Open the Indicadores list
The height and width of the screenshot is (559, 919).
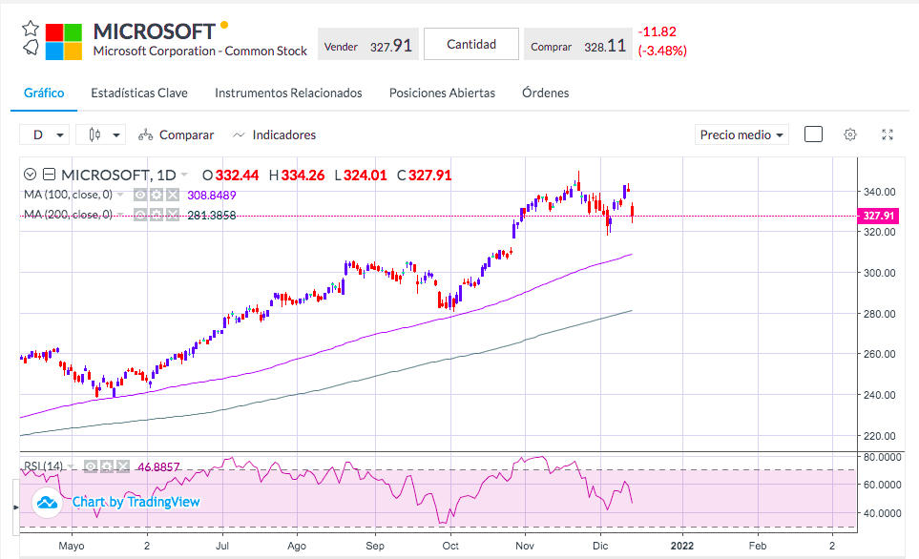(274, 135)
